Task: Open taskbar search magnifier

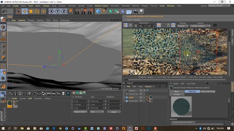Action: (x=9, y=128)
